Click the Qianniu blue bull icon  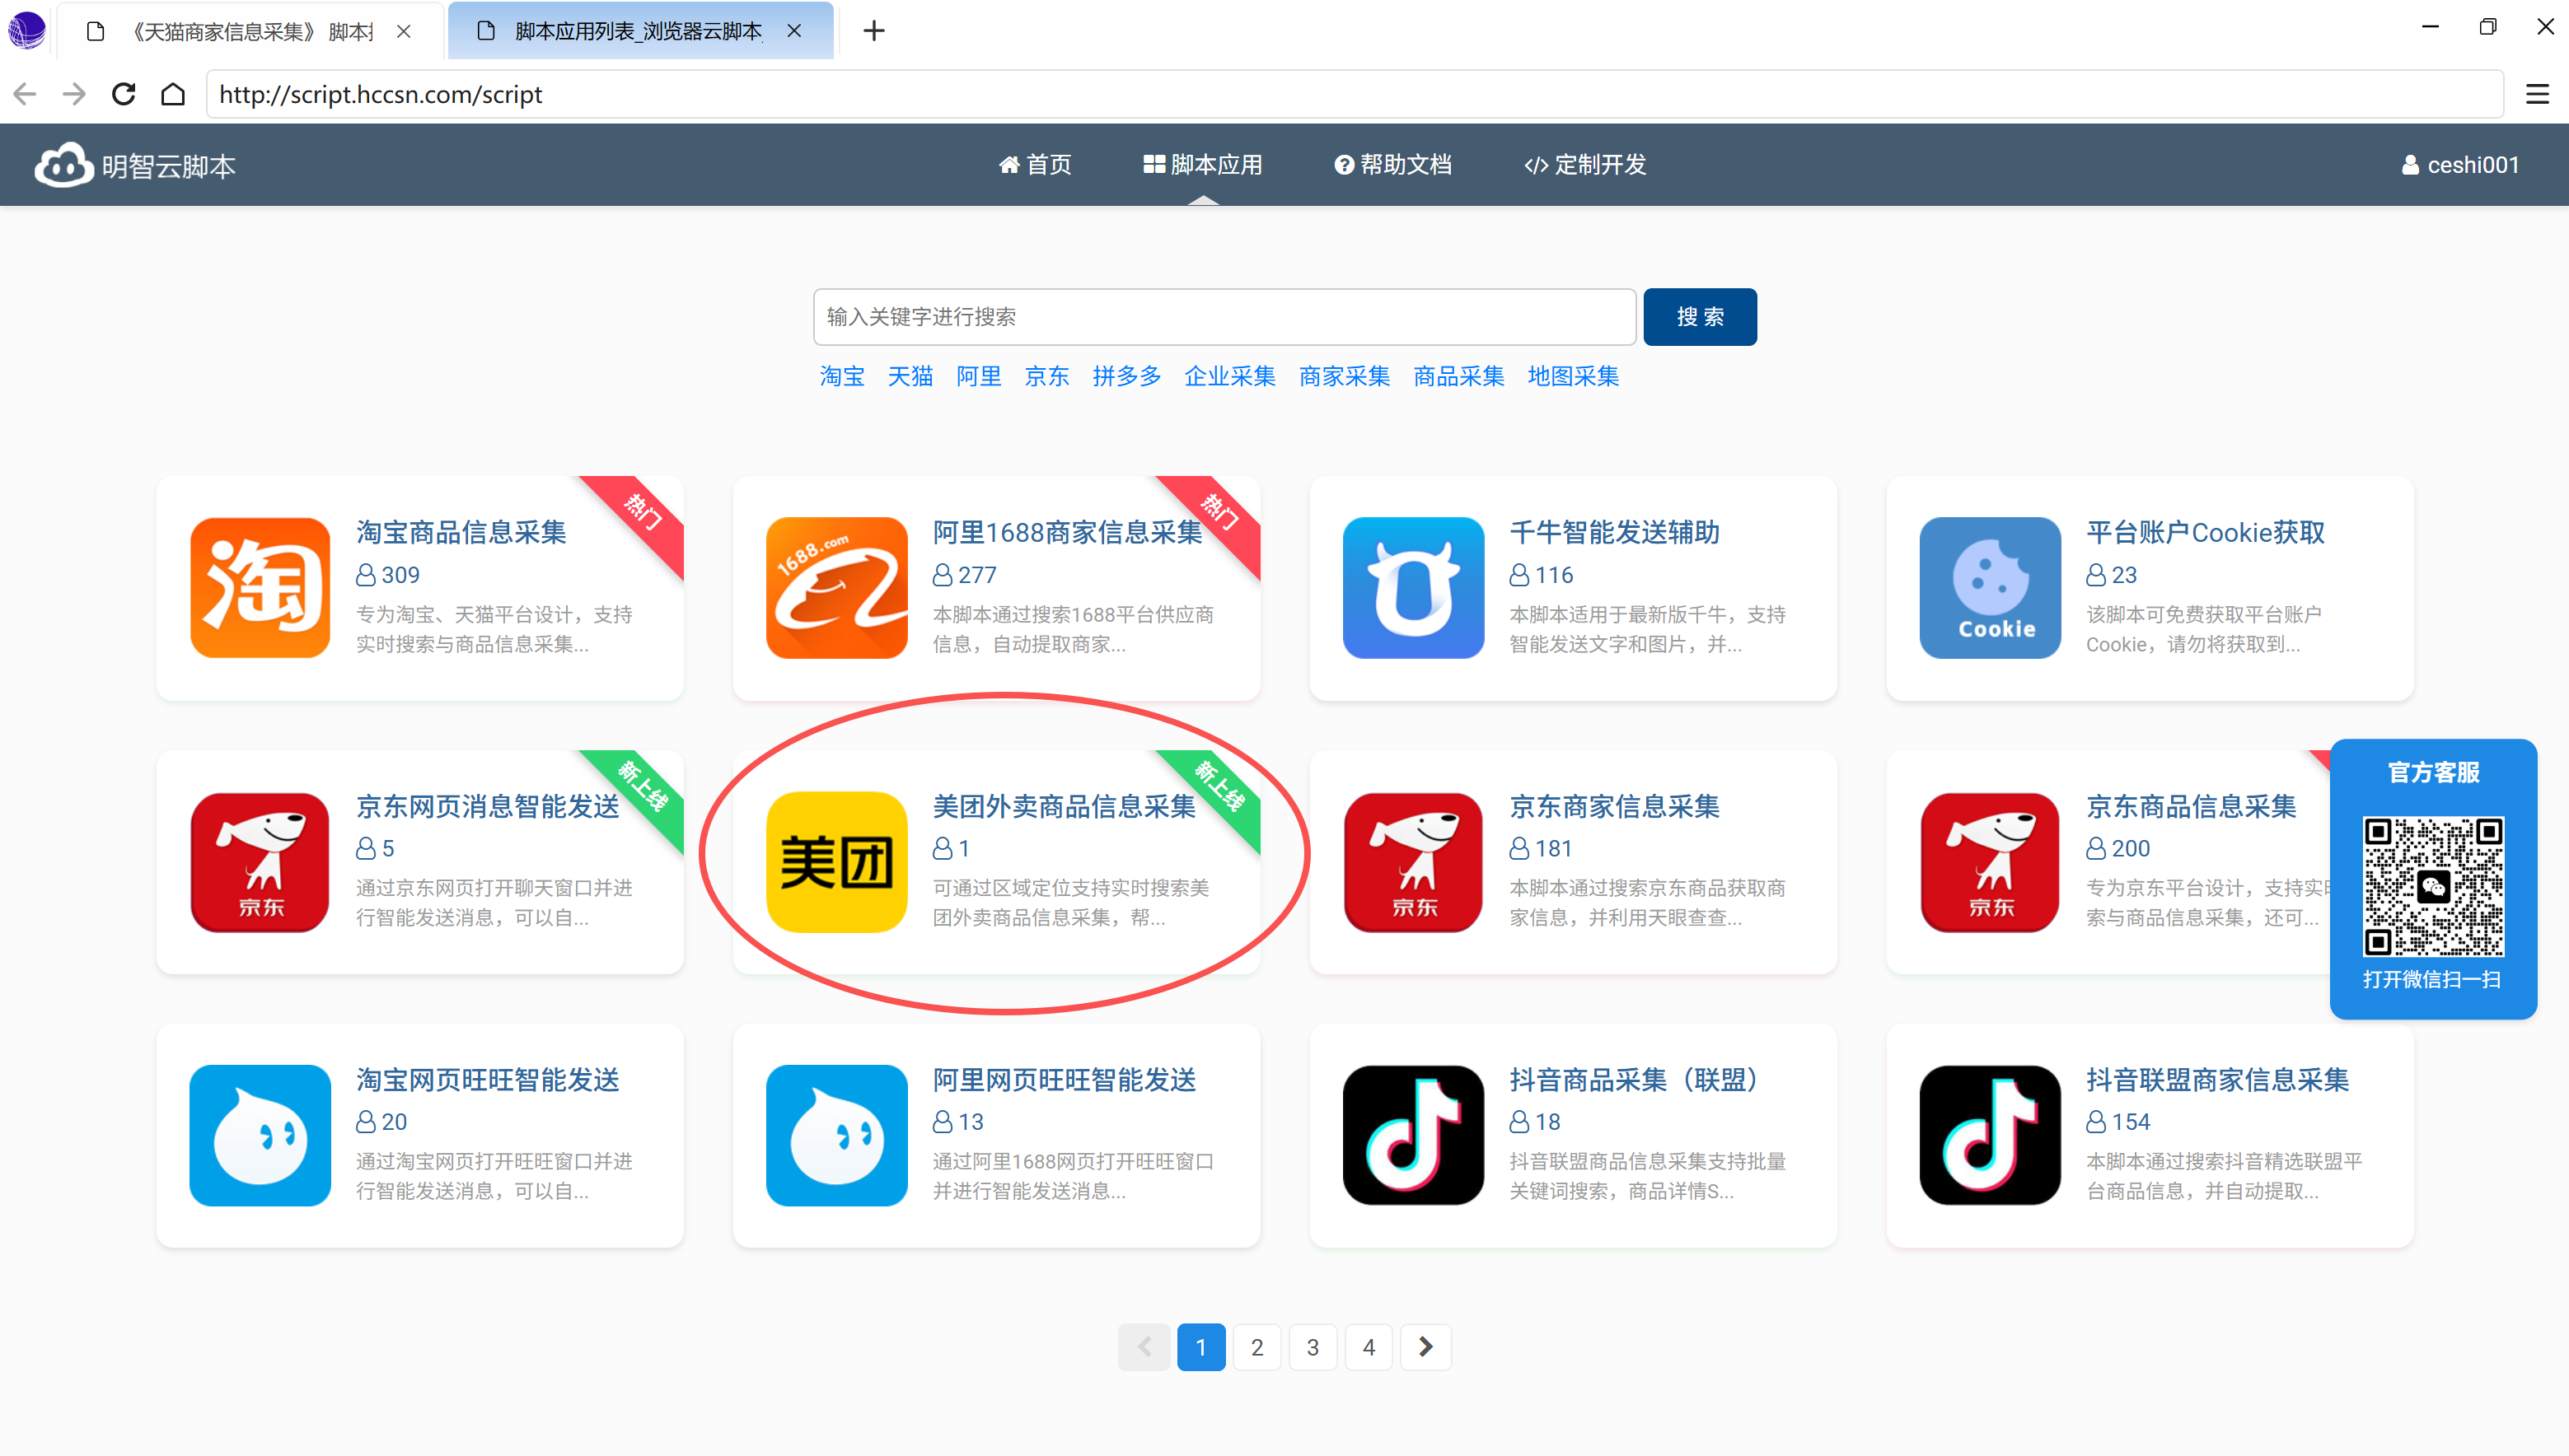pyautogui.click(x=1412, y=588)
